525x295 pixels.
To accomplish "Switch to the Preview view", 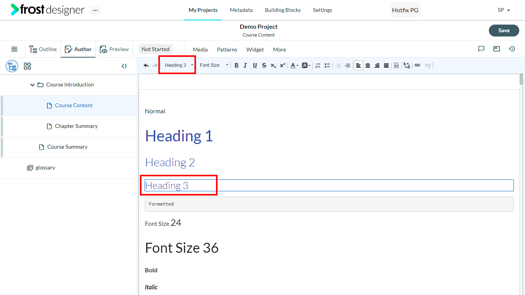I will (114, 49).
